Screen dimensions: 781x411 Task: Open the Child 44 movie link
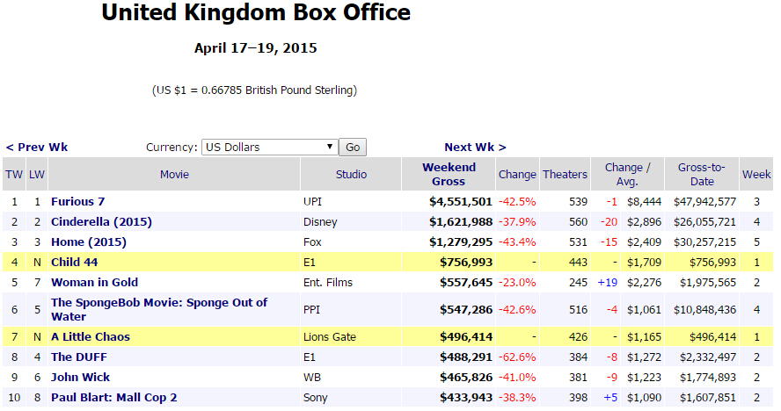tap(77, 262)
